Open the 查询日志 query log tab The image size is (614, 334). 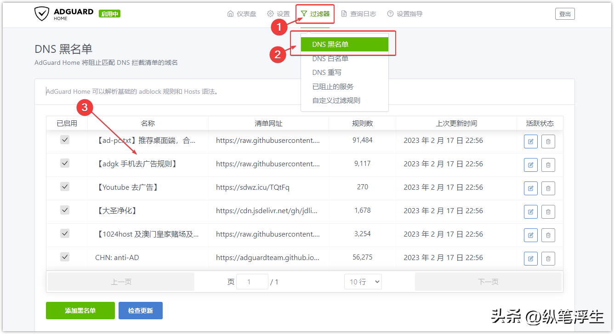[x=358, y=14]
